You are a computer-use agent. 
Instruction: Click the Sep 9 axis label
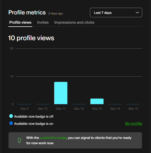pyautogui.click(x=25, y=109)
